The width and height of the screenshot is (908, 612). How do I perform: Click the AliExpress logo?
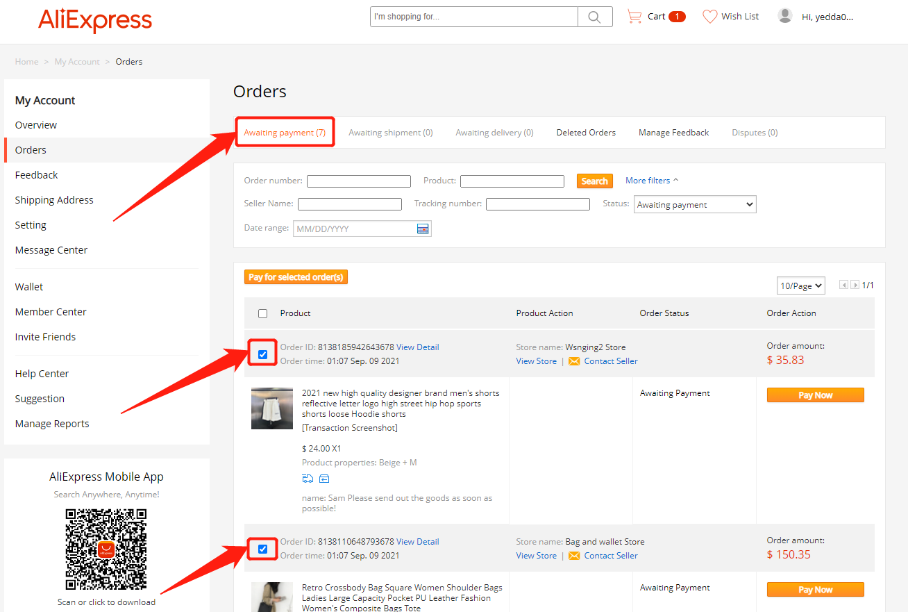pos(95,21)
